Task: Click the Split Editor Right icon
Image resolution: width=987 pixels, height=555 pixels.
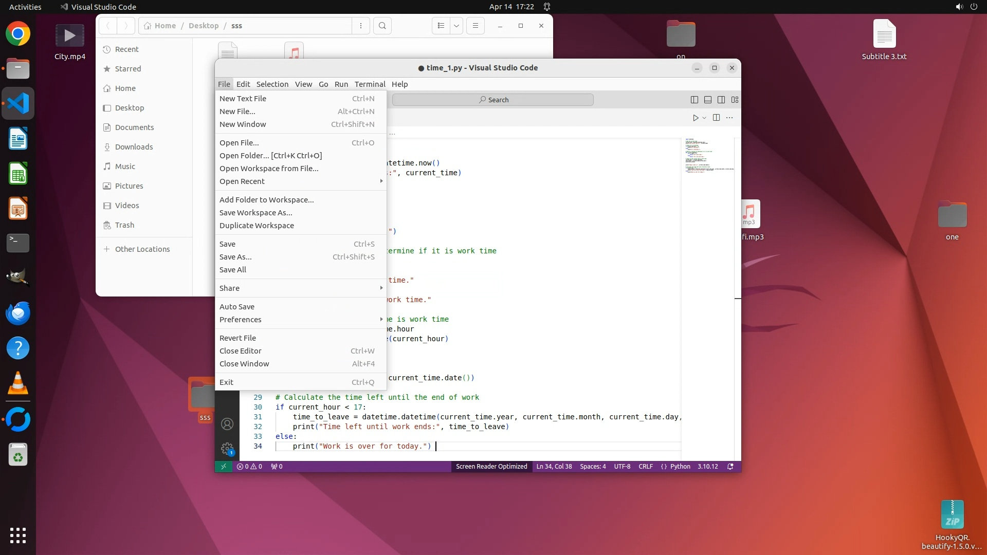Action: pyautogui.click(x=716, y=118)
